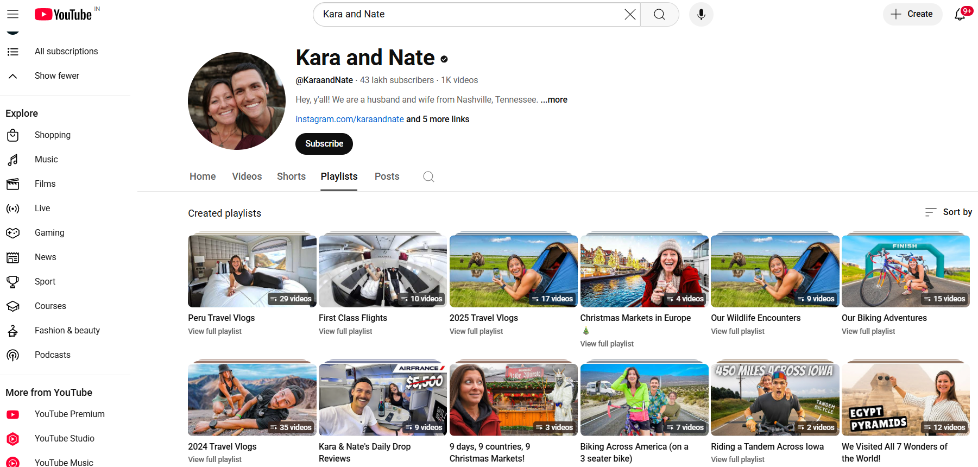The width and height of the screenshot is (978, 467).
Task: Open the Live broadcast icon
Action: click(x=13, y=209)
